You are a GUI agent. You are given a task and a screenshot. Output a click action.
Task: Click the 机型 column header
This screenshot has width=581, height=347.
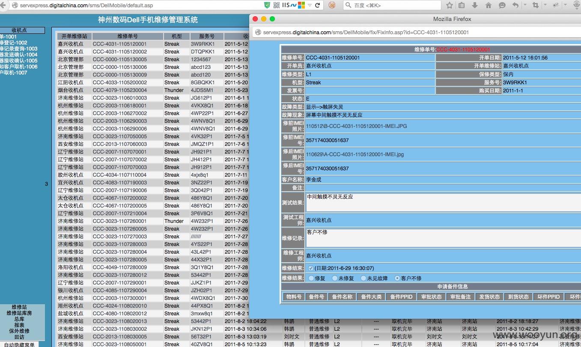(176, 36)
